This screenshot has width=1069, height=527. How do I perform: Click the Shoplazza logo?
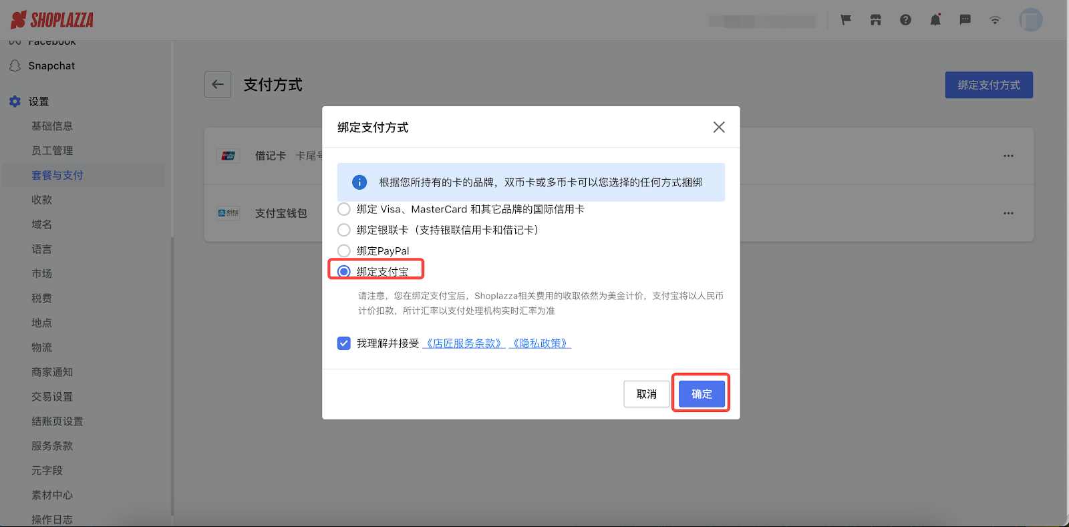(52, 20)
